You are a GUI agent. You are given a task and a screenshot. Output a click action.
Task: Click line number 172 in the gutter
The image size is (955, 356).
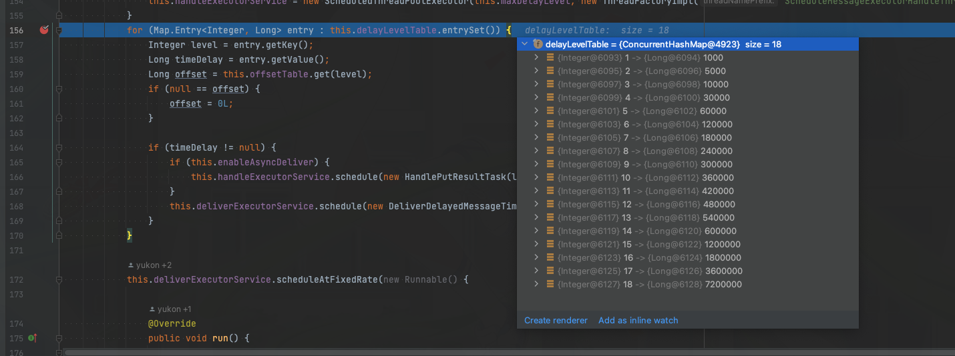(x=15, y=279)
